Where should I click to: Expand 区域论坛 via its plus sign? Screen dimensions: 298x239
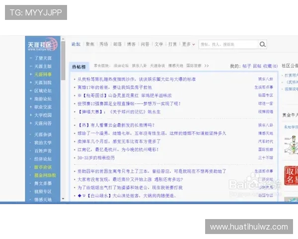click(31, 91)
